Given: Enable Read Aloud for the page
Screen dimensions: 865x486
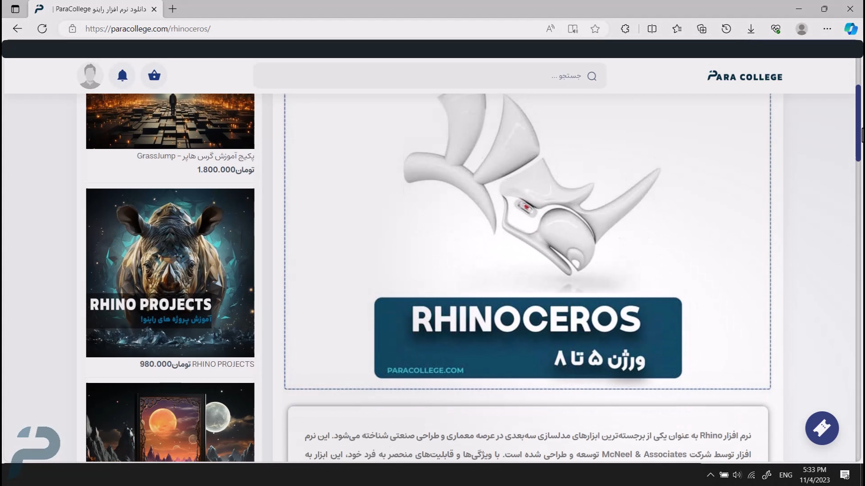Looking at the screenshot, I should [x=550, y=28].
